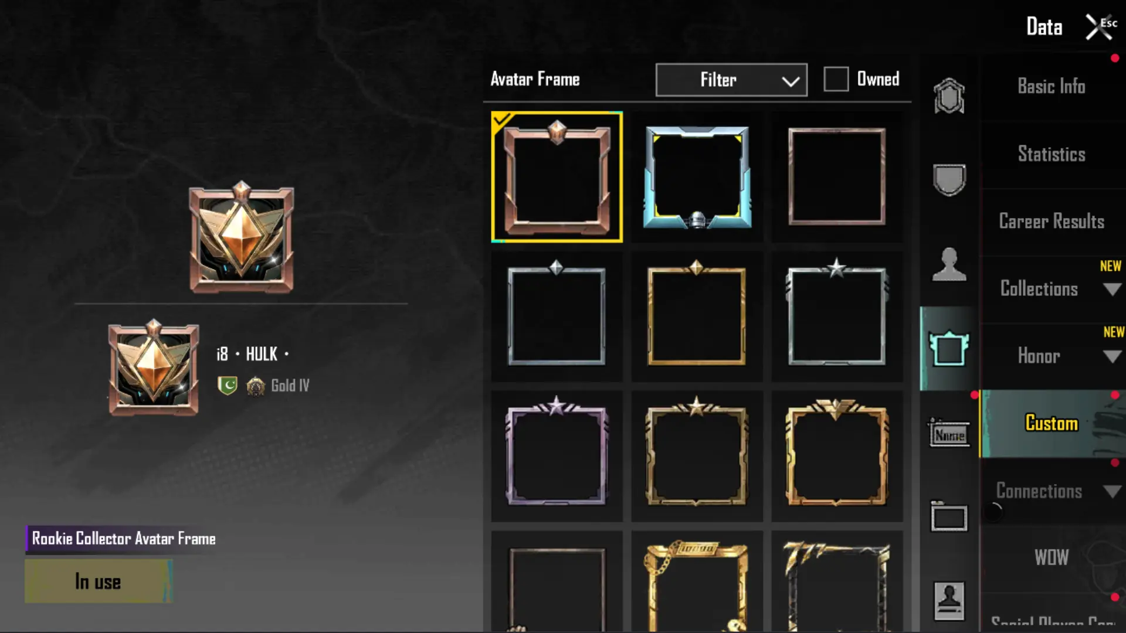Select the shield title sidebar icon

(949, 179)
